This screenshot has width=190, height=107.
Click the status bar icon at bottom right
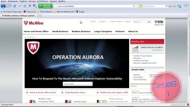pos(188,105)
